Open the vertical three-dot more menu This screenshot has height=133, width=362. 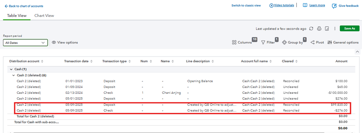point(335,28)
